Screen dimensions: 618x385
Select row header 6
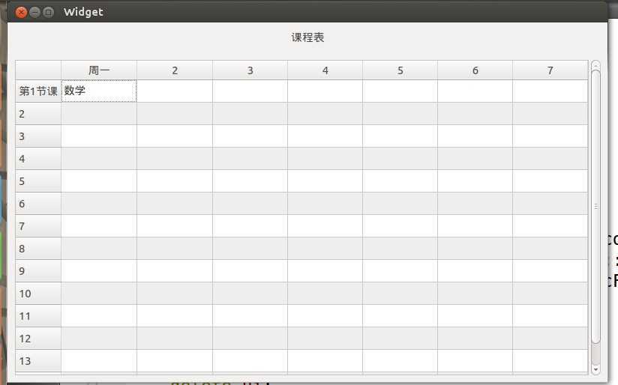coord(38,204)
